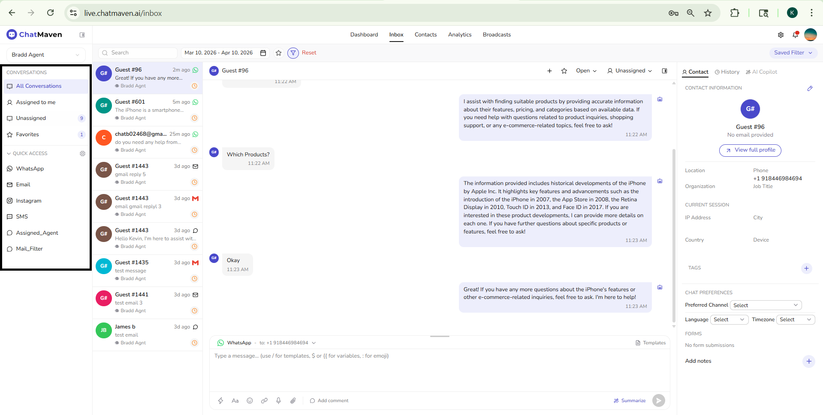
Task: Open the emoji picker
Action: pyautogui.click(x=250, y=401)
